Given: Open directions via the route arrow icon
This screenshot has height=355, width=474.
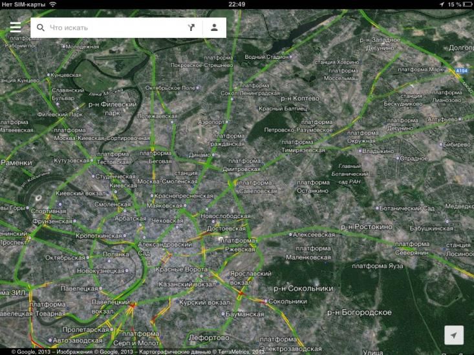Looking at the screenshot, I should (x=191, y=28).
